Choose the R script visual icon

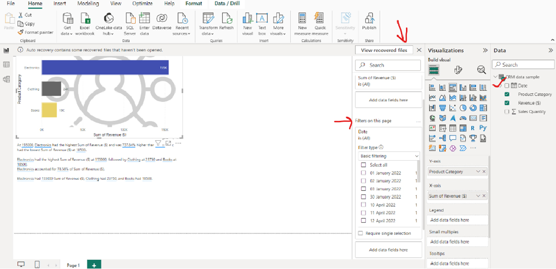click(473, 128)
